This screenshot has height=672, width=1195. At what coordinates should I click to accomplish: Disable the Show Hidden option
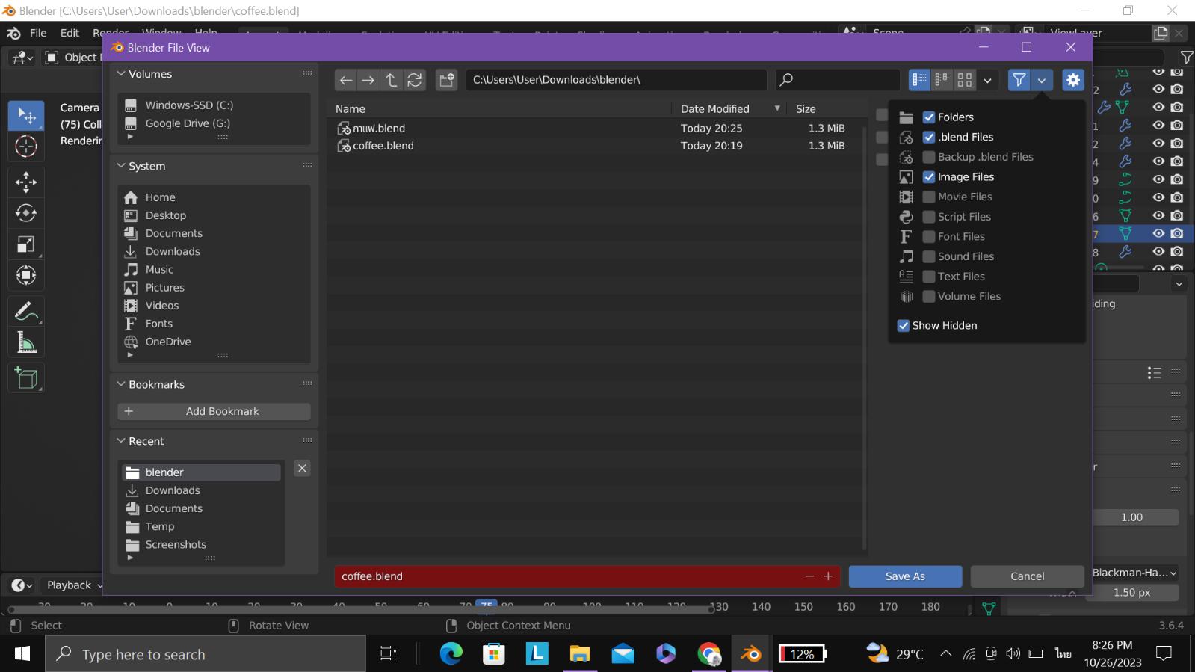click(x=904, y=326)
